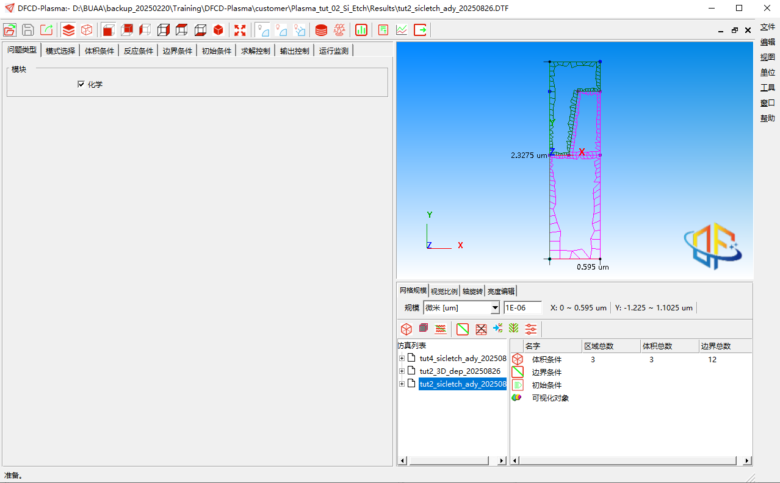Click the save disk icon in toolbar
Screen dimensions: 780x483
[x=28, y=30]
